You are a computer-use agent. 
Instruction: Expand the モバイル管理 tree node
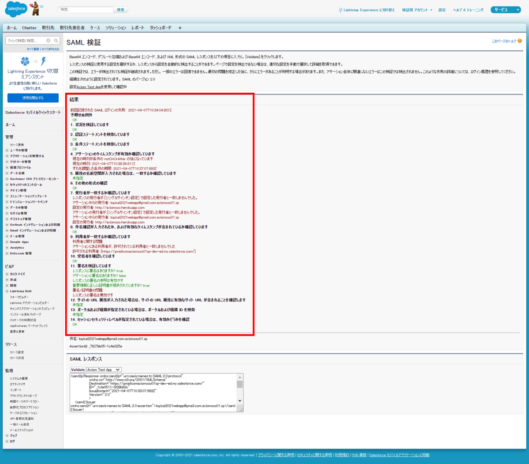pos(7,213)
